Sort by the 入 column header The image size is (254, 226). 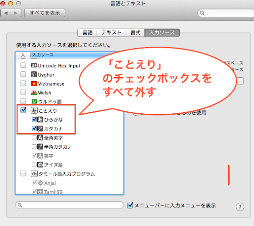click(x=23, y=55)
